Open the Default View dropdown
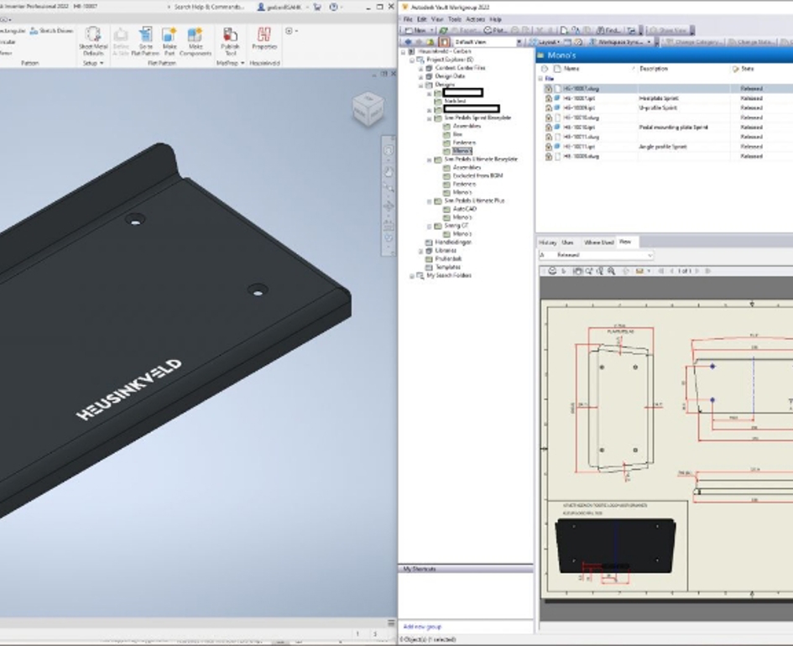 [x=519, y=41]
